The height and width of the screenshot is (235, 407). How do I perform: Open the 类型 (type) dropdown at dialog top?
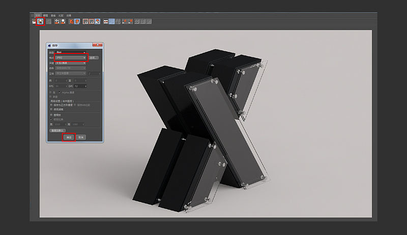pyautogui.click(x=71, y=52)
